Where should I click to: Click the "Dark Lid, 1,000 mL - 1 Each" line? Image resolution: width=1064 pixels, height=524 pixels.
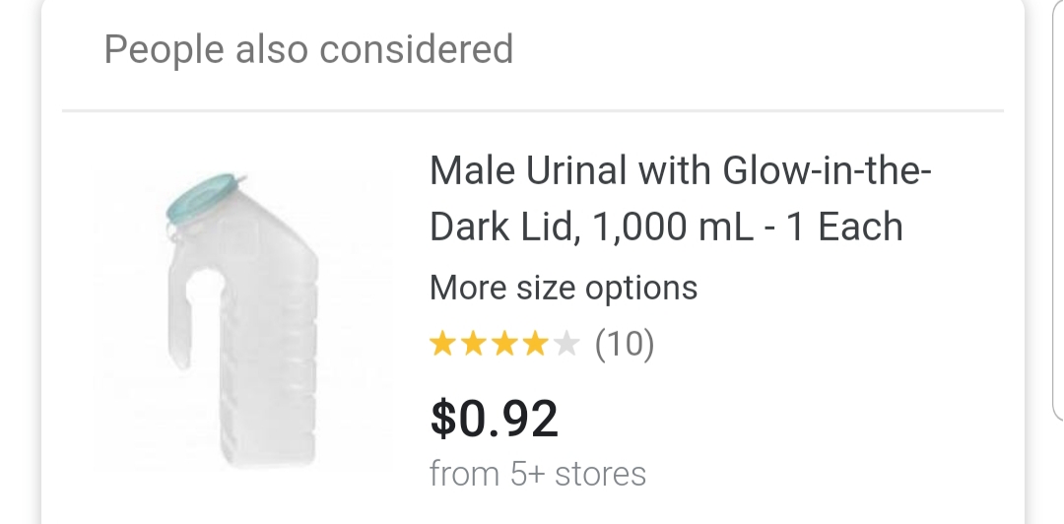tap(666, 227)
